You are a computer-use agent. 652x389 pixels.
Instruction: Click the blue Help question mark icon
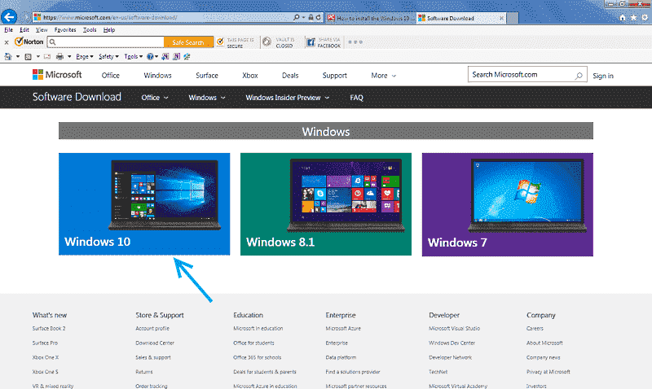tap(151, 56)
